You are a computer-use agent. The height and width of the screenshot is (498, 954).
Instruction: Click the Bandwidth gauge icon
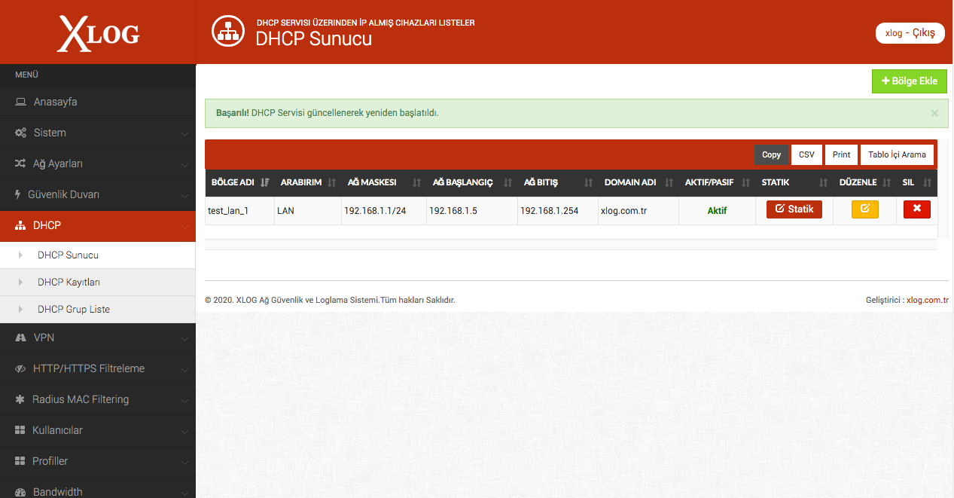click(x=21, y=492)
